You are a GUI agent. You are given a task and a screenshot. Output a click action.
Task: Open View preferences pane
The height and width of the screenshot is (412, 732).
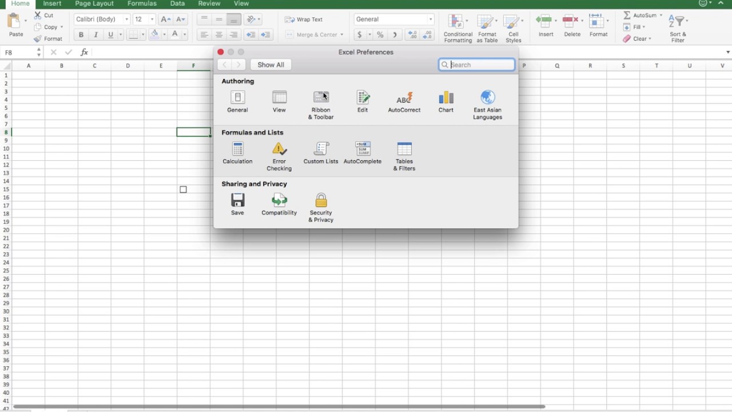(279, 102)
